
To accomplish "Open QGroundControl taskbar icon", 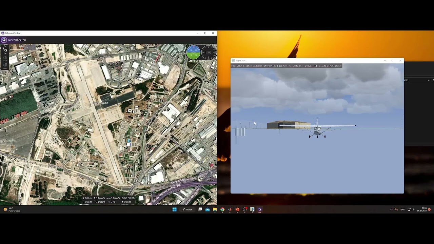I will tap(259, 209).
